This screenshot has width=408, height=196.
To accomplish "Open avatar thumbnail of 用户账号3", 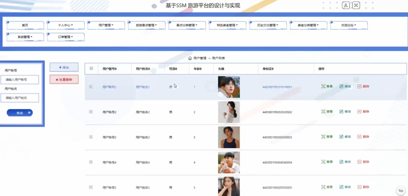I will pos(229,137).
